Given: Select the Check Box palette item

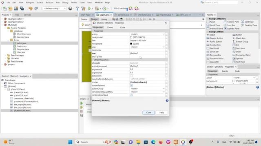Looking at the screenshot, I should coord(239,38).
